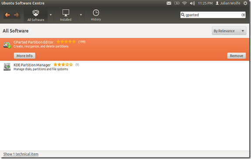Expand the All Software dropdown arrow
The width and height of the screenshot is (251, 159).
pyautogui.click(x=51, y=15)
